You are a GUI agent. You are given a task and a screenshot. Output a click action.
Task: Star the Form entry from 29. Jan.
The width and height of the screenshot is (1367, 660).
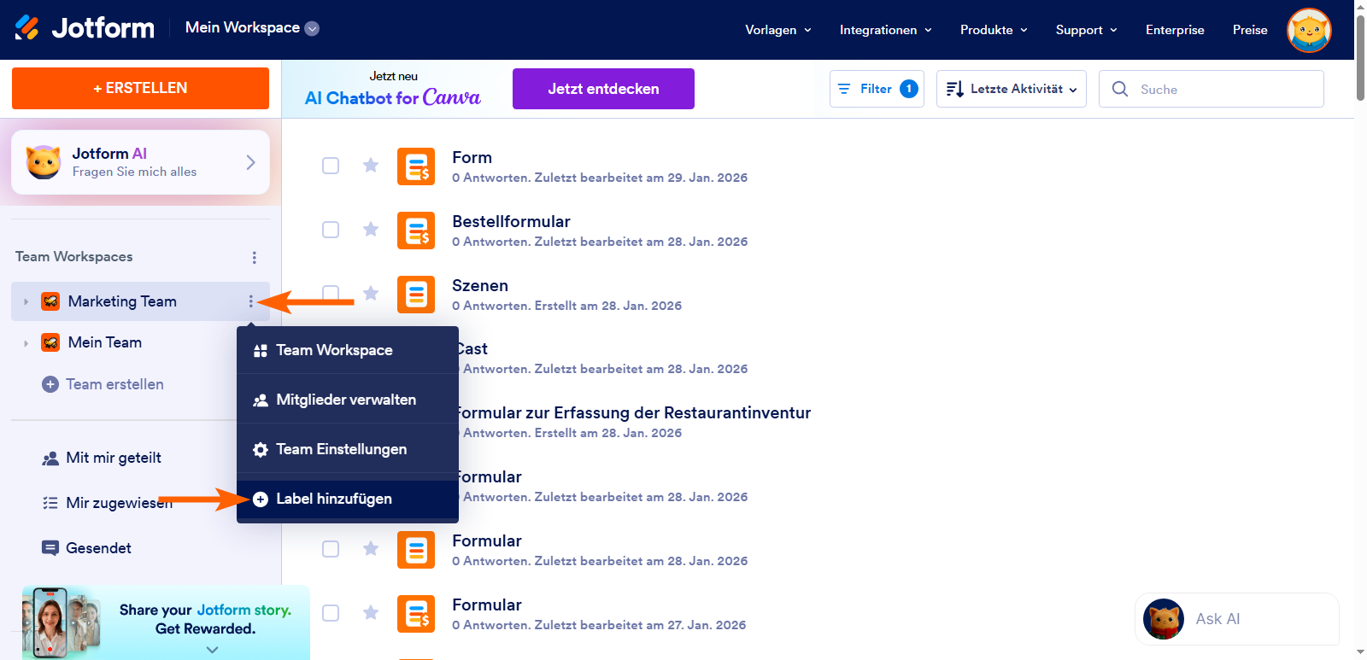point(371,165)
